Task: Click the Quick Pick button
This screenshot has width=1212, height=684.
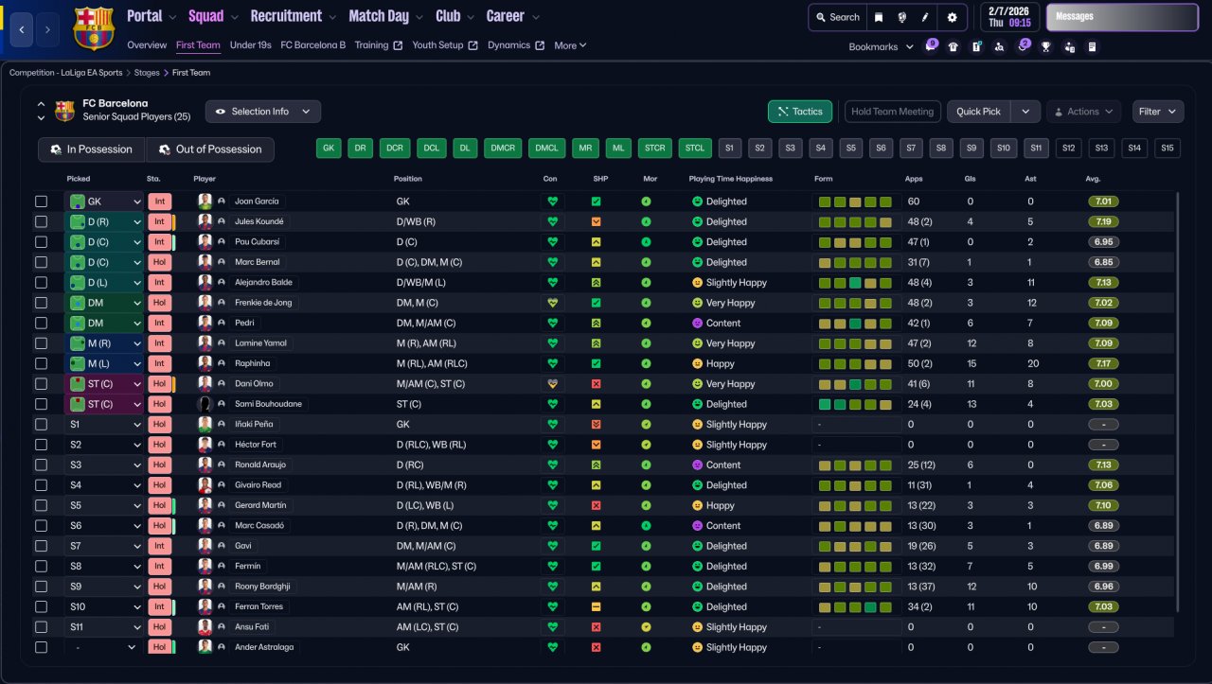Action: pos(978,112)
